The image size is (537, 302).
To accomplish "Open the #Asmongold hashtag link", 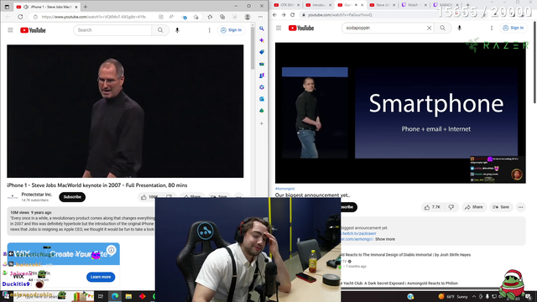I will click(284, 189).
